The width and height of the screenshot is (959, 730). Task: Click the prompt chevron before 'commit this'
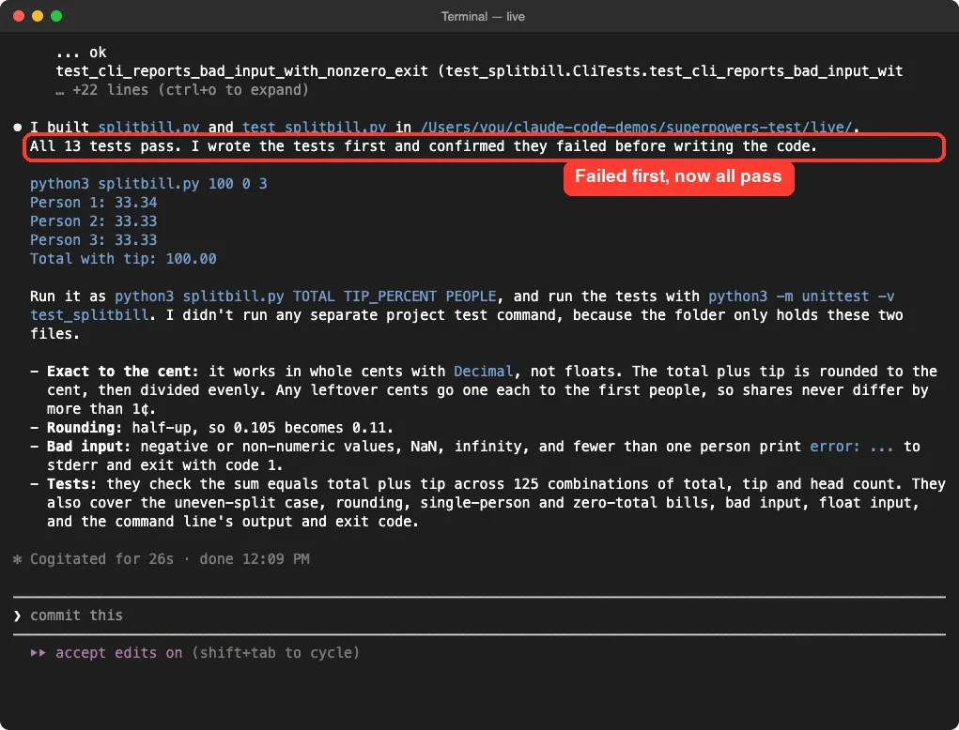click(17, 616)
